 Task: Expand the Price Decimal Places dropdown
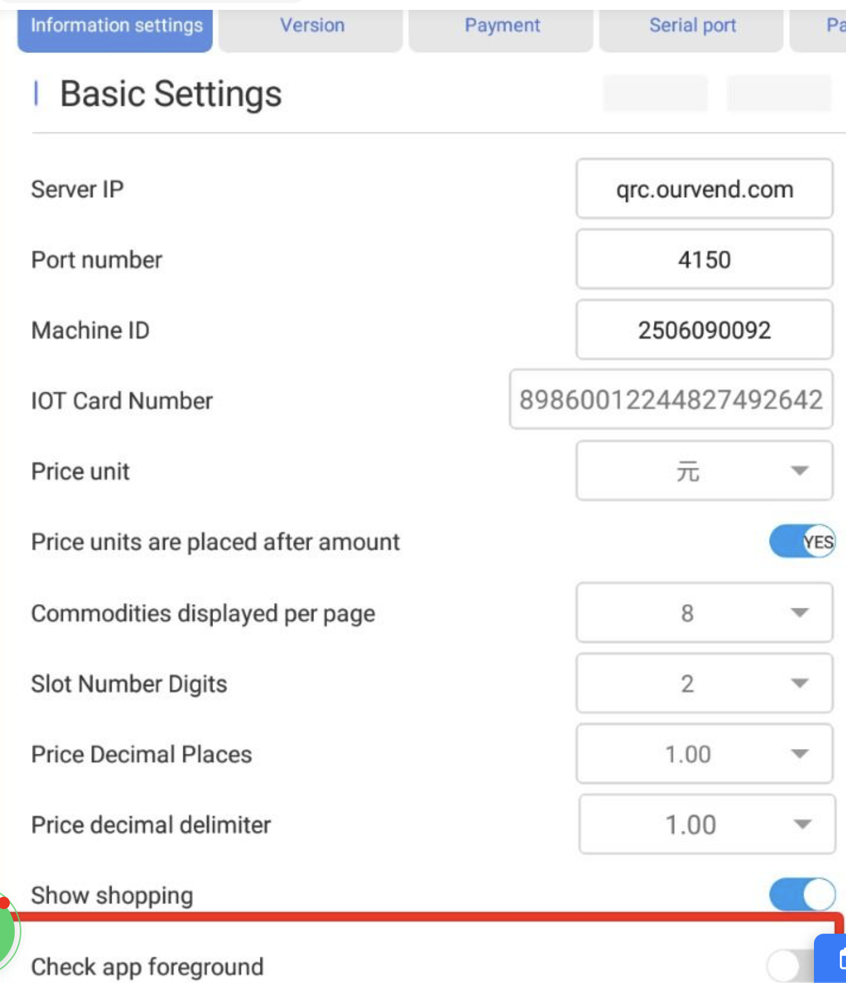point(704,754)
